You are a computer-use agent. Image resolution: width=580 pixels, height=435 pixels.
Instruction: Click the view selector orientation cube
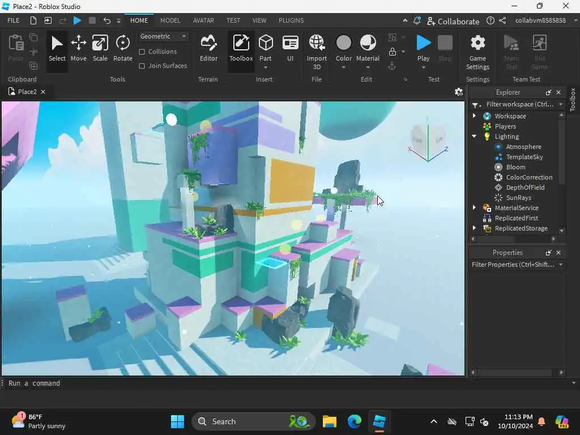[428, 140]
